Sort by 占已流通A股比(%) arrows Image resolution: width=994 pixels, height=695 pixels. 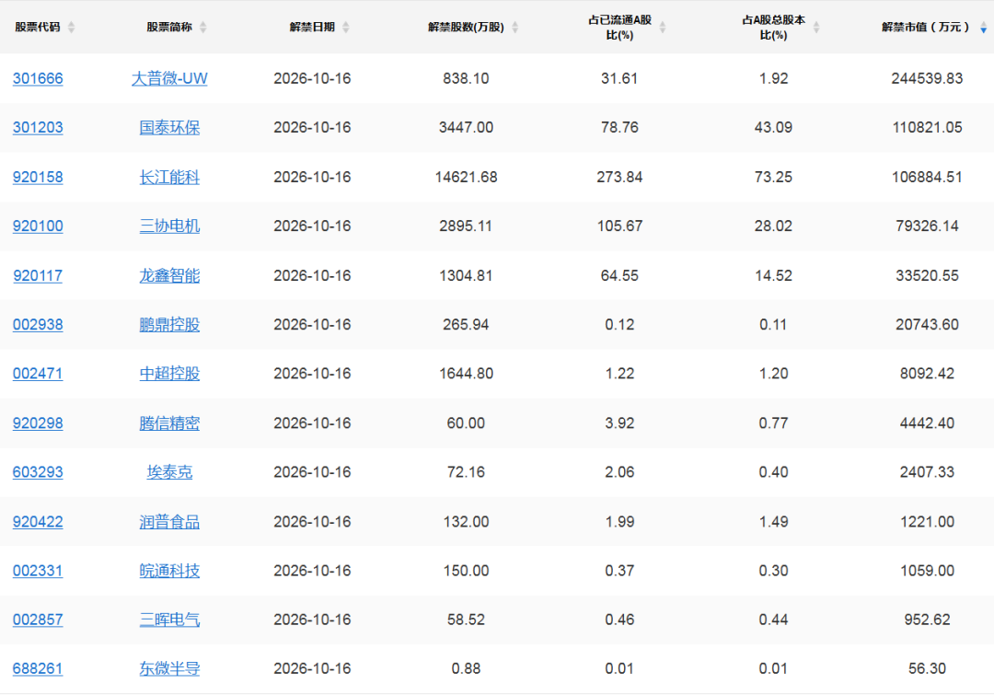click(x=663, y=28)
